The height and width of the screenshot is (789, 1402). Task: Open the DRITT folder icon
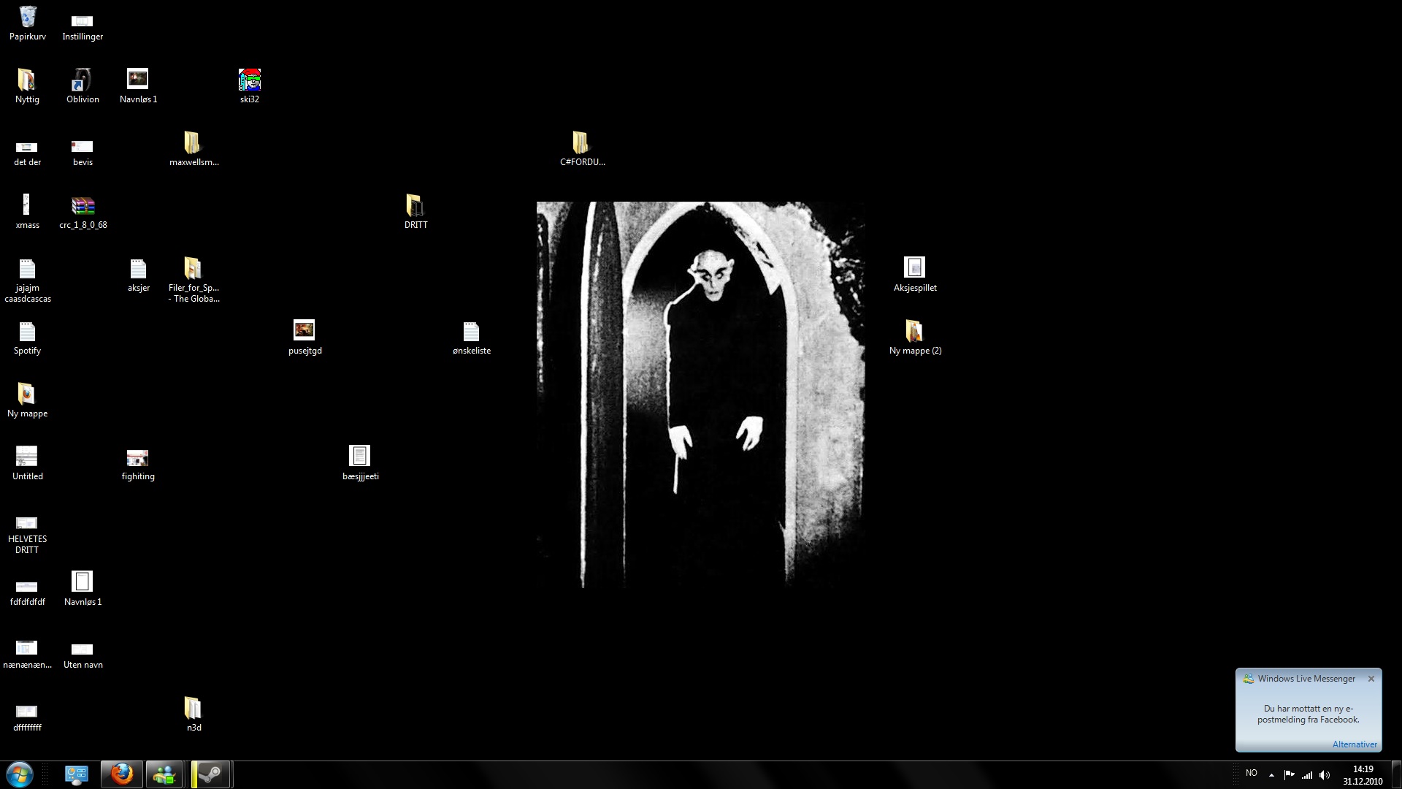click(x=415, y=212)
